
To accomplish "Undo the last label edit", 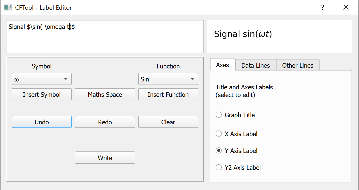I will [x=41, y=122].
